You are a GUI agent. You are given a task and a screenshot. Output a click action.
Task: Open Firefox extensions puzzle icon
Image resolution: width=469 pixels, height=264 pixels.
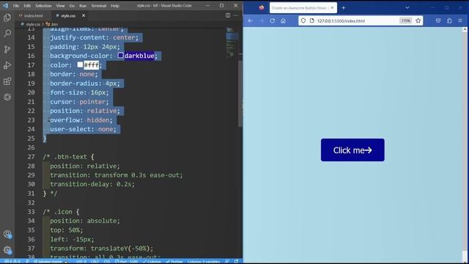(x=449, y=21)
